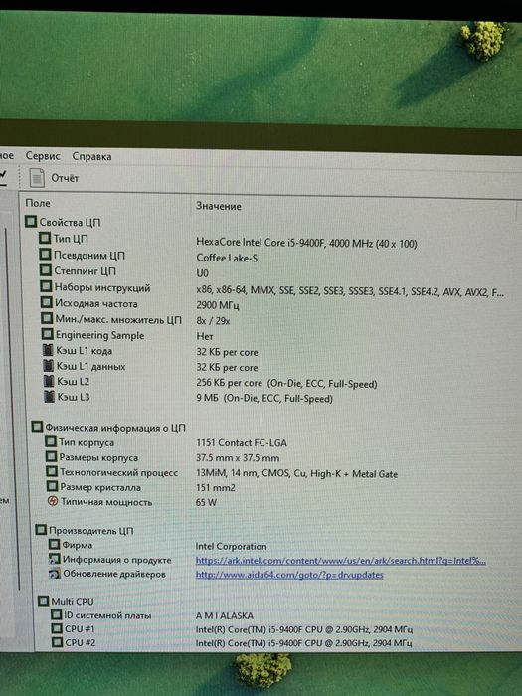Click the chip icon for Кэш L2
The image size is (522, 696).
pyautogui.click(x=49, y=381)
